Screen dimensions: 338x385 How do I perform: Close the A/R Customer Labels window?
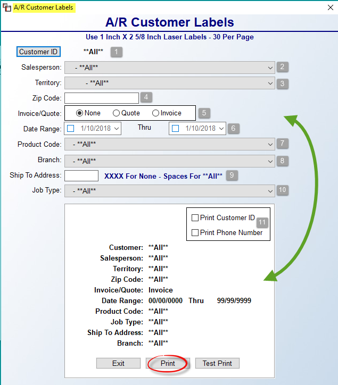[x=331, y=7]
